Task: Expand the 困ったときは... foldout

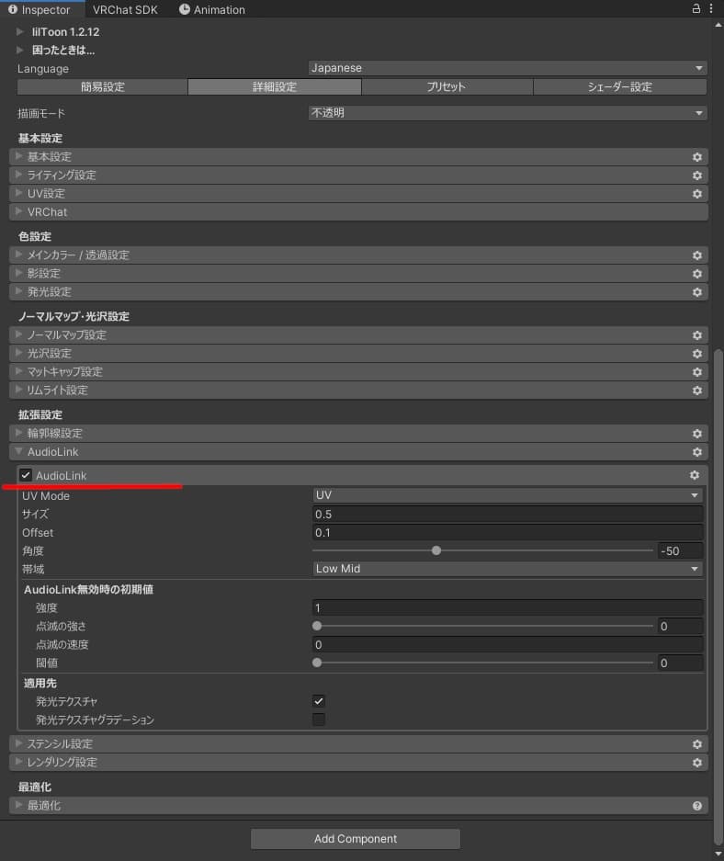Action: 20,50
